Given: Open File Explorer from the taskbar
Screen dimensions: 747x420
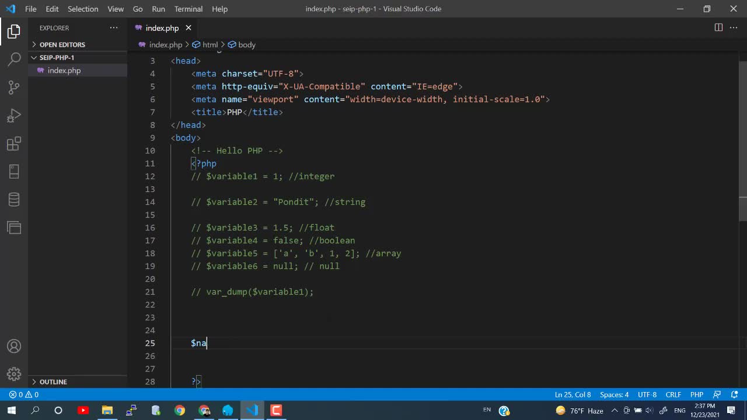Looking at the screenshot, I should pos(107,411).
